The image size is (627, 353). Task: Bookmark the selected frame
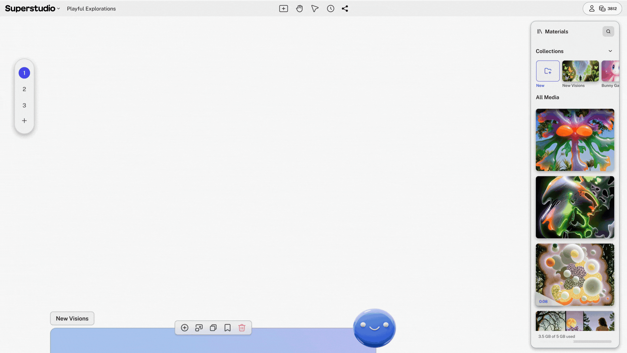[227, 328]
